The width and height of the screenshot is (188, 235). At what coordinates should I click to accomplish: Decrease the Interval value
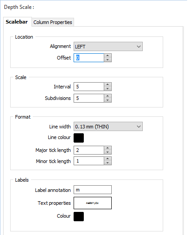108,89
